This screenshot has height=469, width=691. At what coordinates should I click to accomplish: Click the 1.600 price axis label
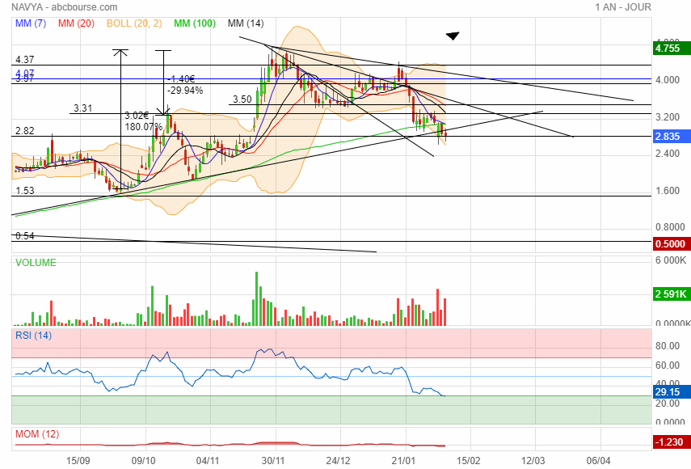668,190
